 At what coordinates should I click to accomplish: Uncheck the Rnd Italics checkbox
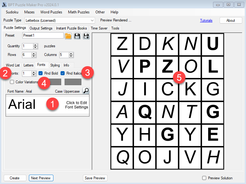click(63, 73)
